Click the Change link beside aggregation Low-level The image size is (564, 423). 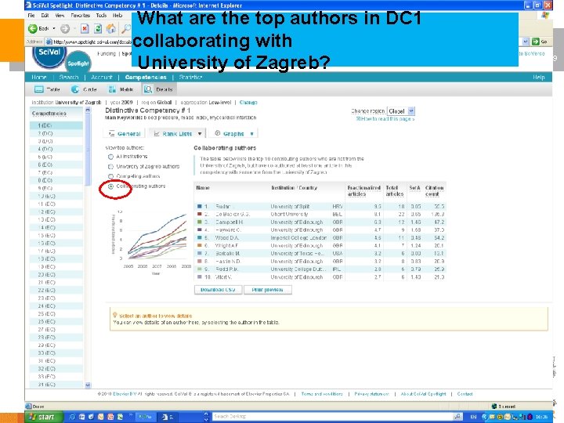(248, 102)
